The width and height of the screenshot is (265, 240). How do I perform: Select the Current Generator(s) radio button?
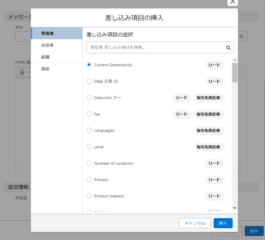point(89,65)
